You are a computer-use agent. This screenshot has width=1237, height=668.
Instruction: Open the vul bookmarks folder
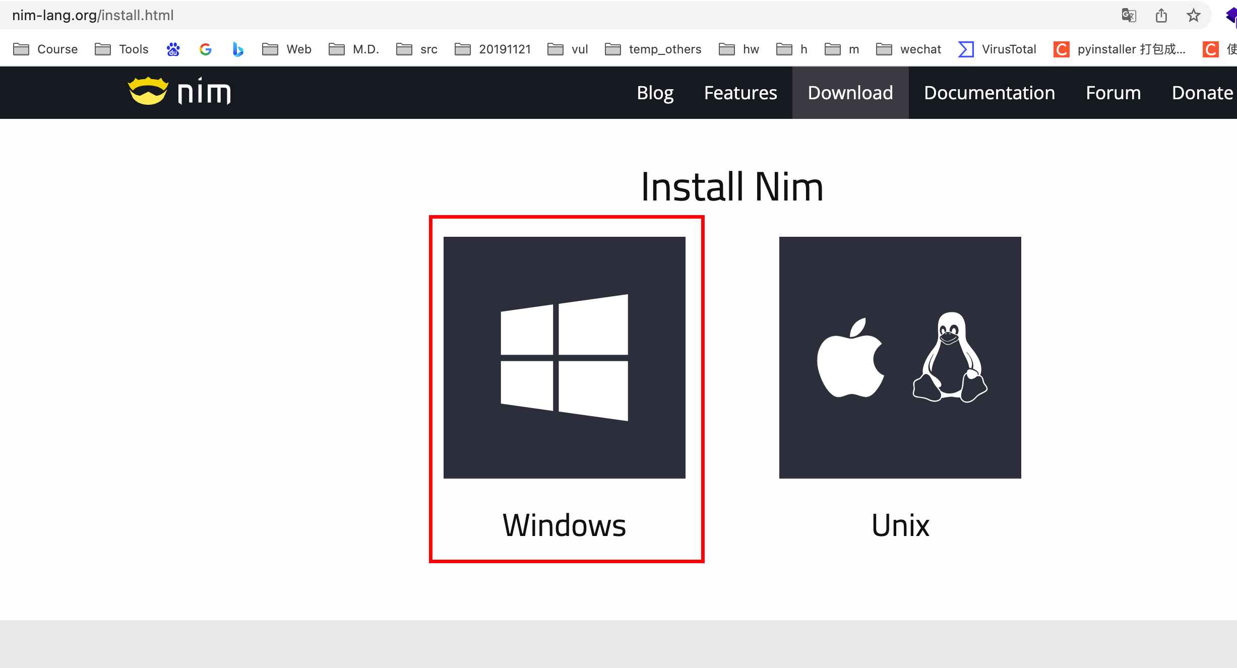(568, 49)
